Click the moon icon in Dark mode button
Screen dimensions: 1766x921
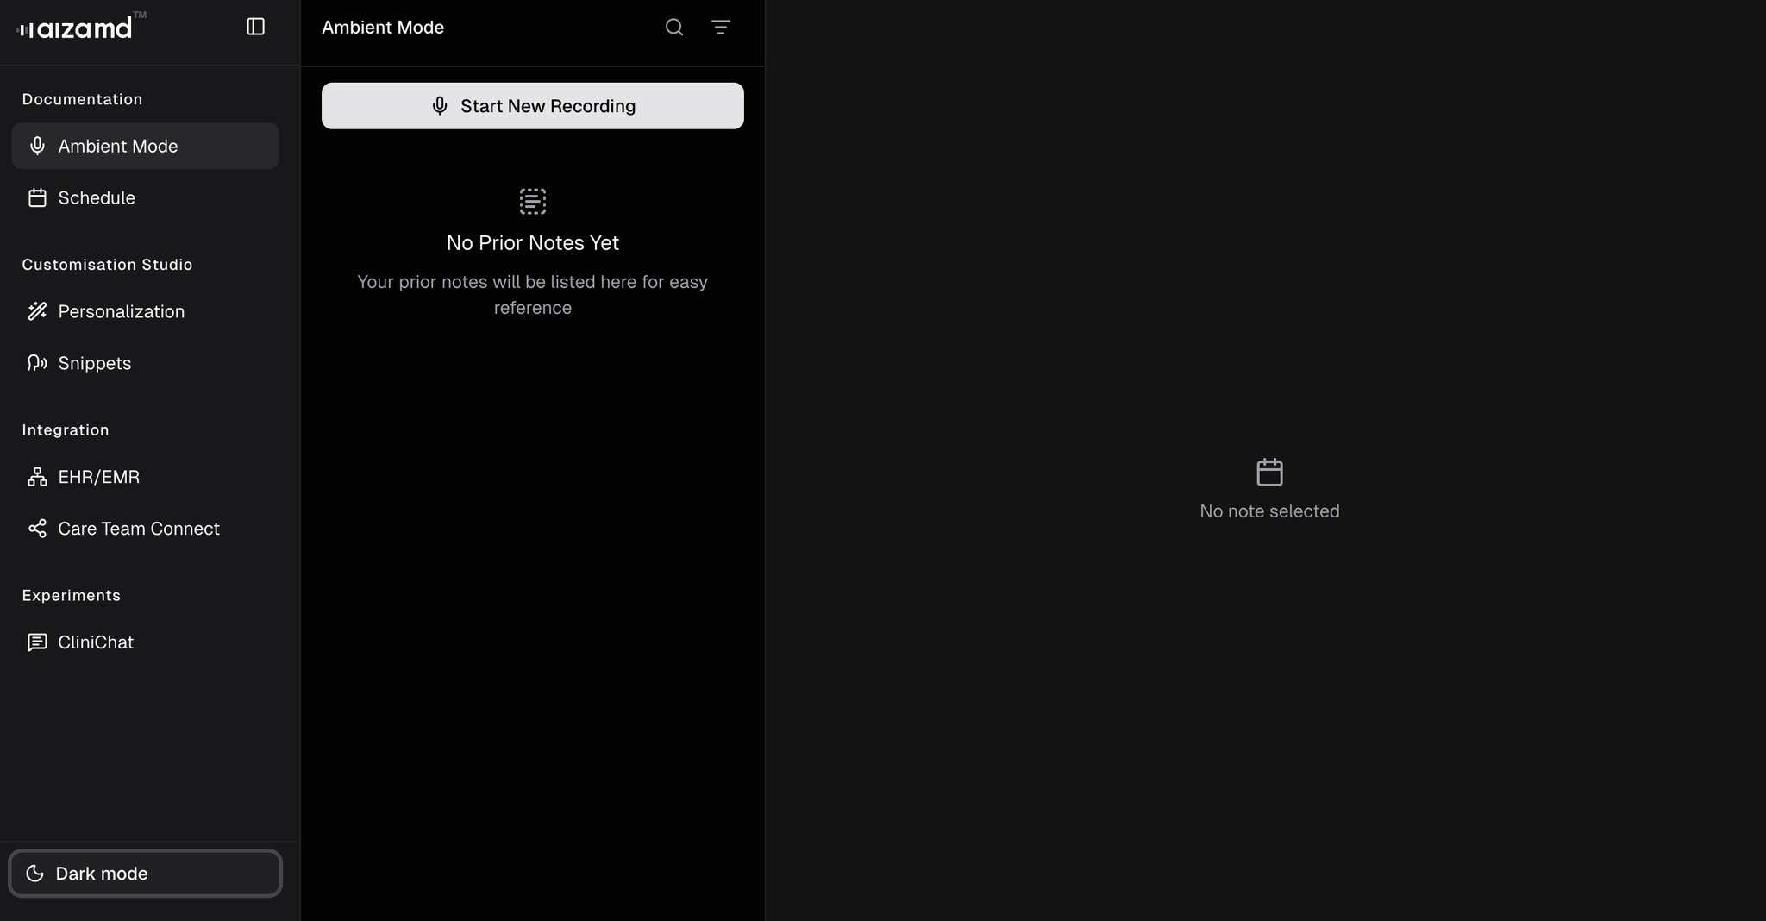pos(34,874)
